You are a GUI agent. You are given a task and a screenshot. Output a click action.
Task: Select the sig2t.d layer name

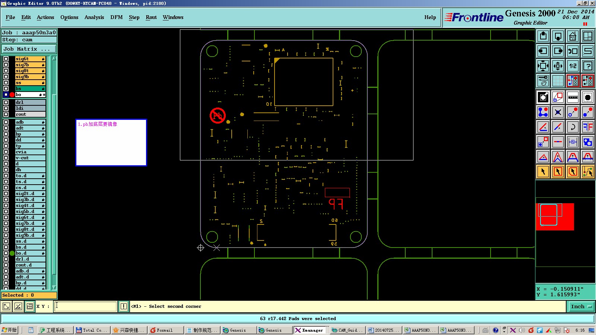[x=30, y=194]
